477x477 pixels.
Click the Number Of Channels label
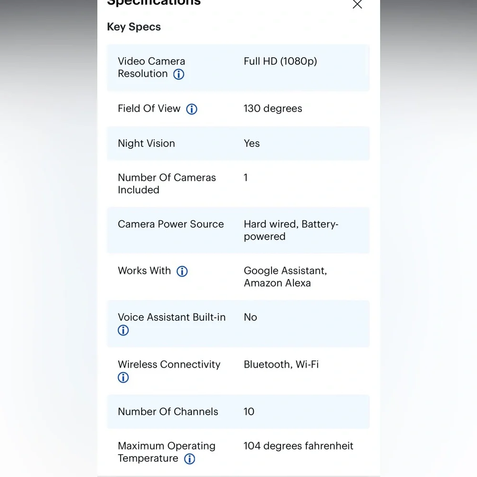[x=168, y=412]
